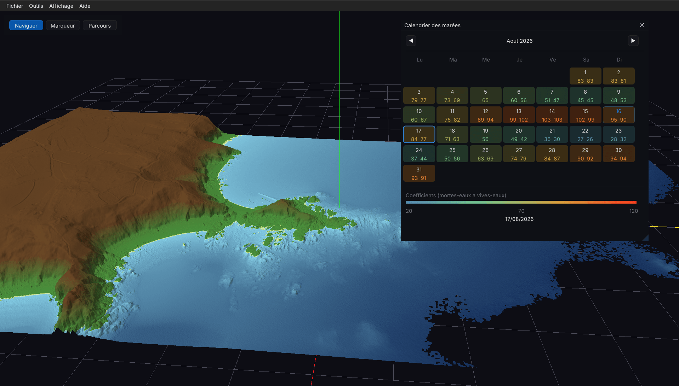Select day 9 with coefficients 48 53

click(x=618, y=96)
